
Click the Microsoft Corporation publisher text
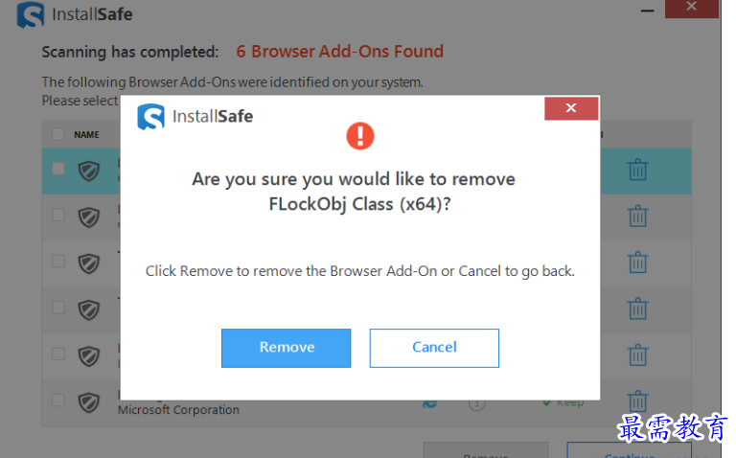point(178,410)
